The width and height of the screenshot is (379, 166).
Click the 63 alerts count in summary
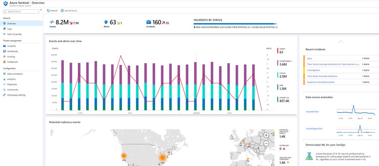pyautogui.click(x=113, y=22)
